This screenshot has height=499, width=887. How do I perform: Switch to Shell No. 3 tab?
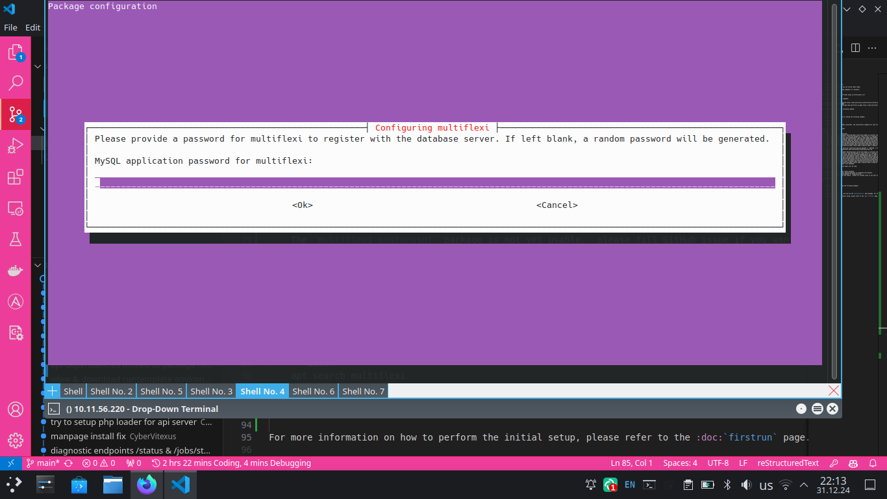coord(211,391)
